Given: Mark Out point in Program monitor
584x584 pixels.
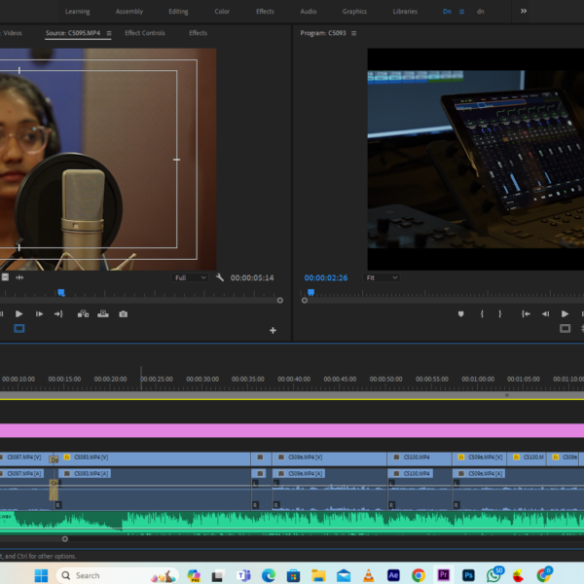Looking at the screenshot, I should 500,314.
